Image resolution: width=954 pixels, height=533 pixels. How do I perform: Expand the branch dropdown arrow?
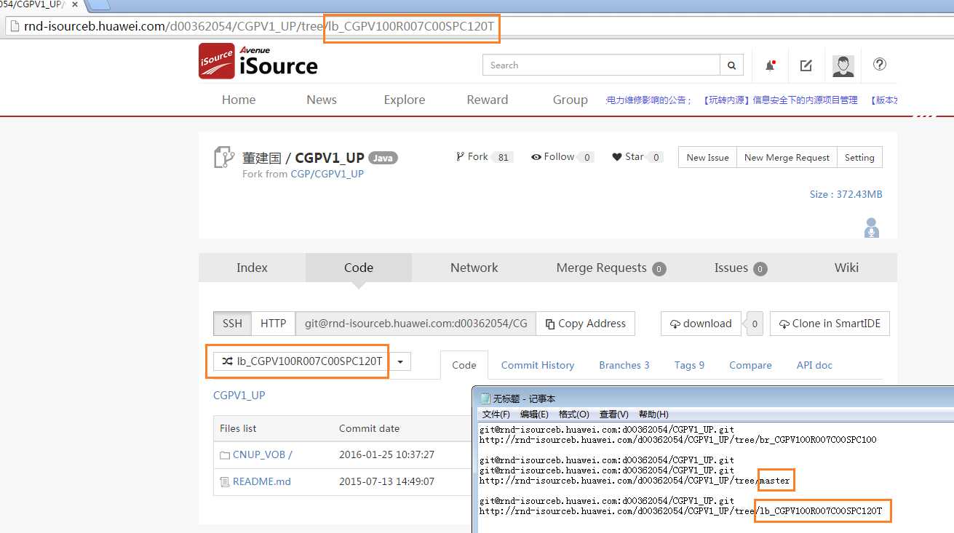coord(400,361)
